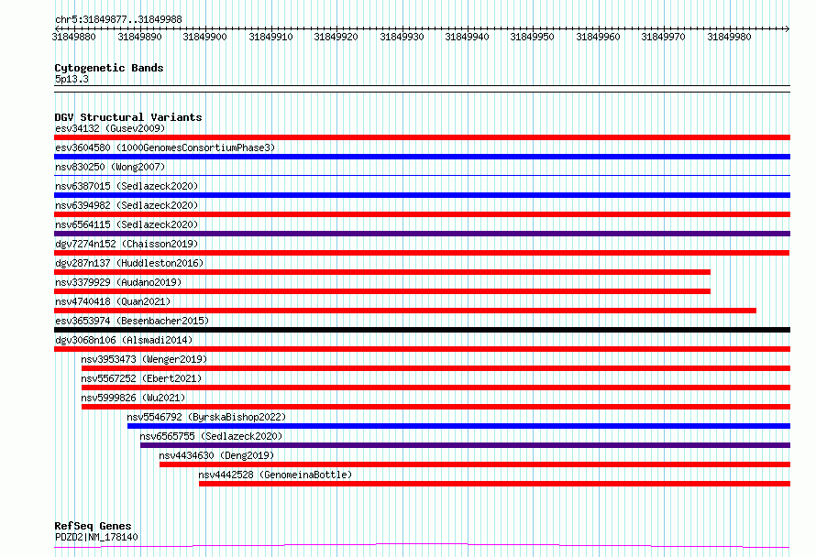
Task: Open nsv830250 (Wong2007) variant label
Action: coord(110,167)
